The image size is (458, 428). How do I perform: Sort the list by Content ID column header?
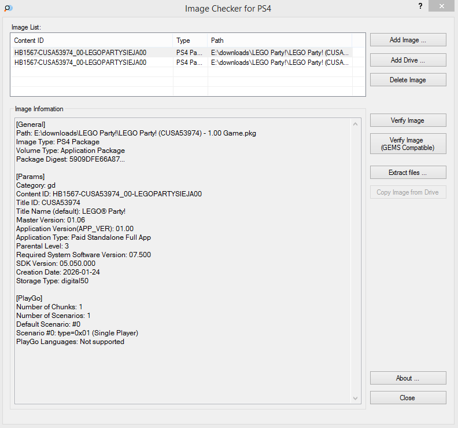tap(91, 41)
